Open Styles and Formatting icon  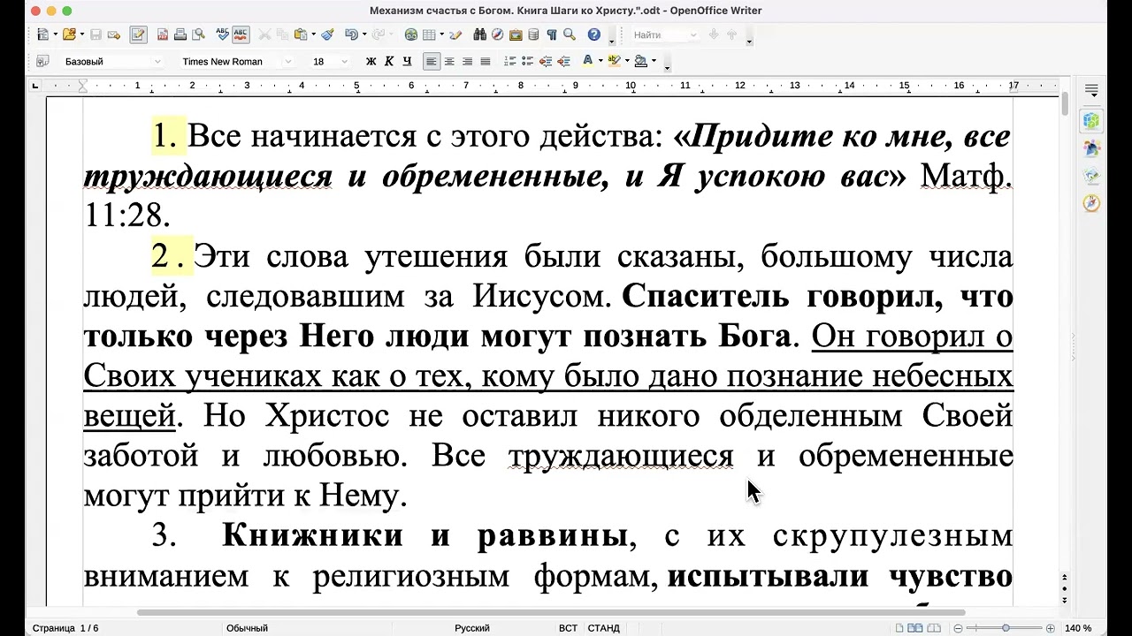click(42, 61)
